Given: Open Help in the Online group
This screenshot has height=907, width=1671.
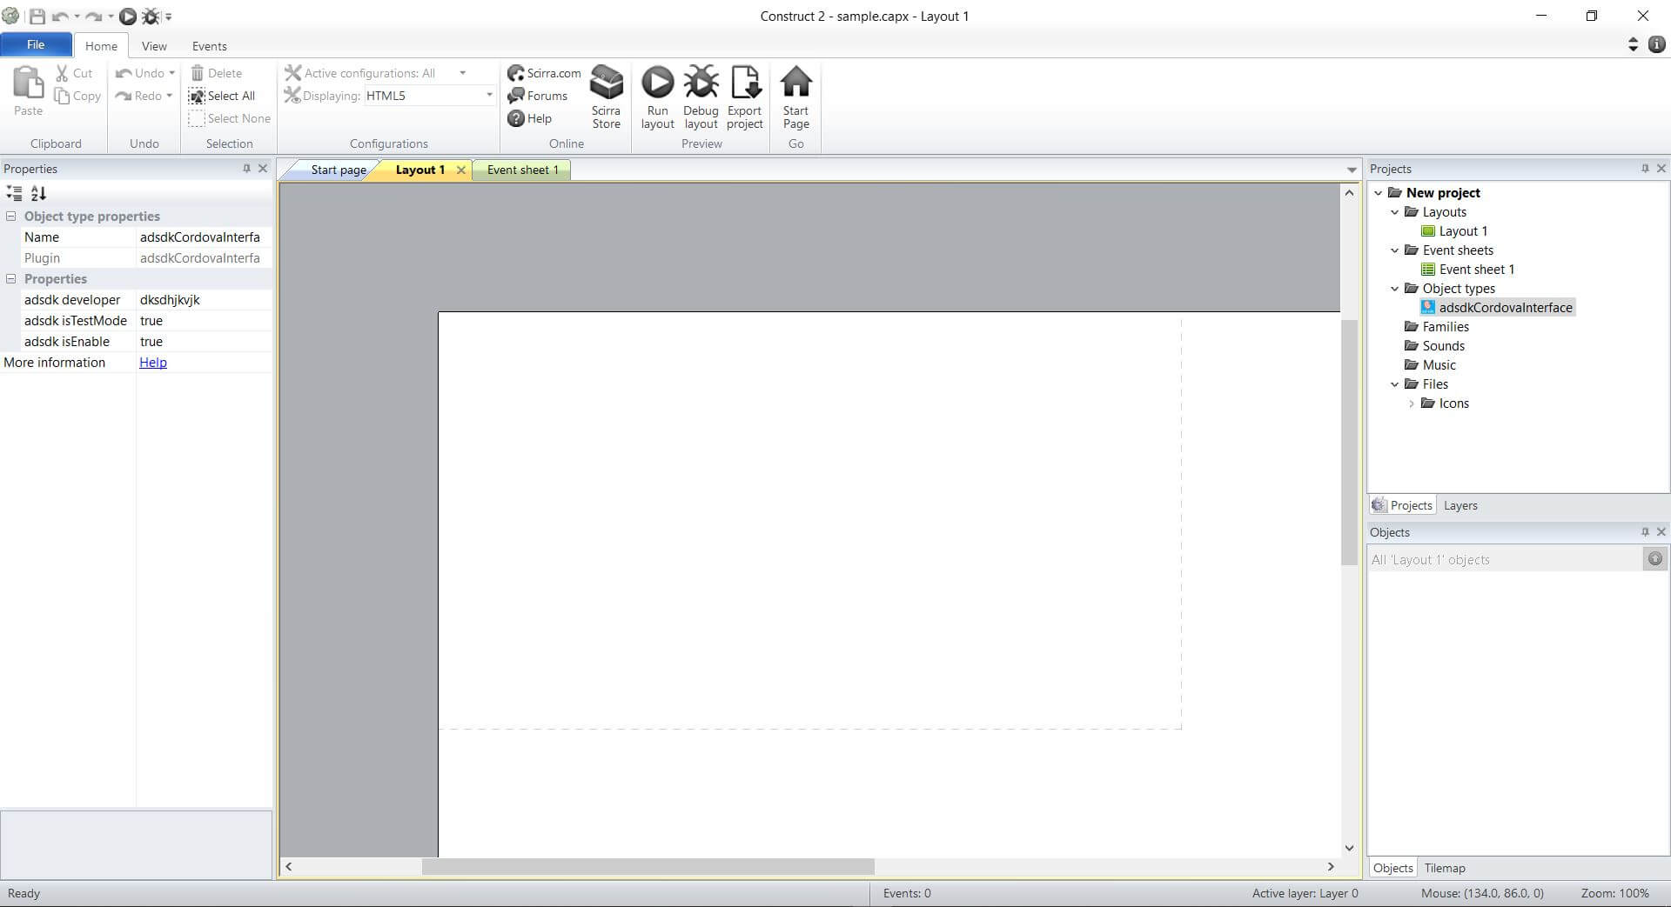Looking at the screenshot, I should pyautogui.click(x=529, y=118).
